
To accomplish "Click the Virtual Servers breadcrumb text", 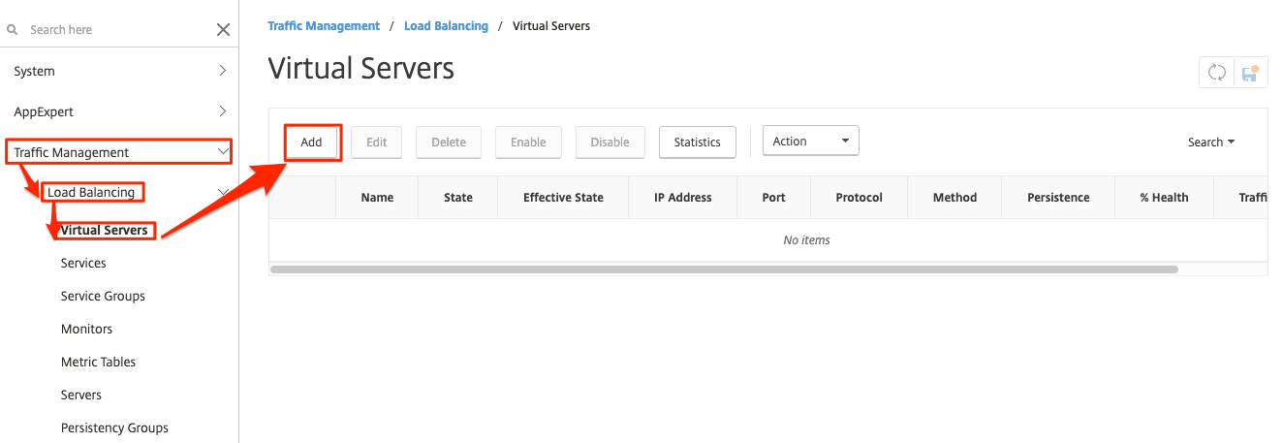I will [551, 26].
